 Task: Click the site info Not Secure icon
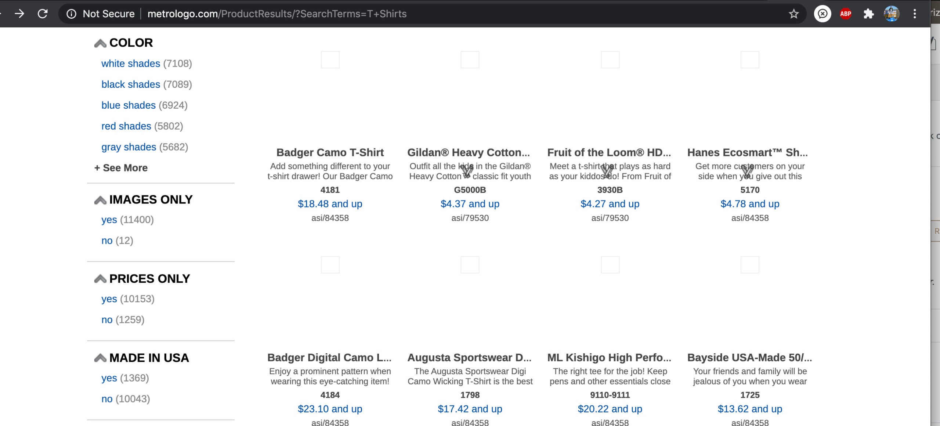click(71, 14)
